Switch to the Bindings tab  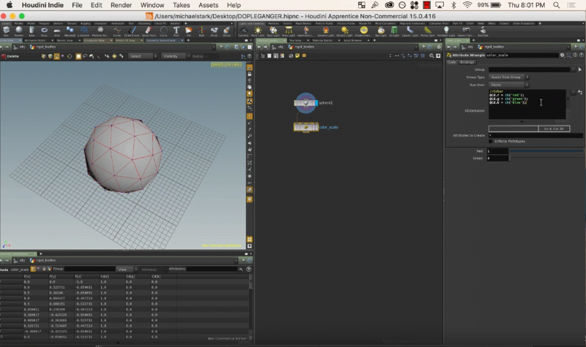coord(467,62)
